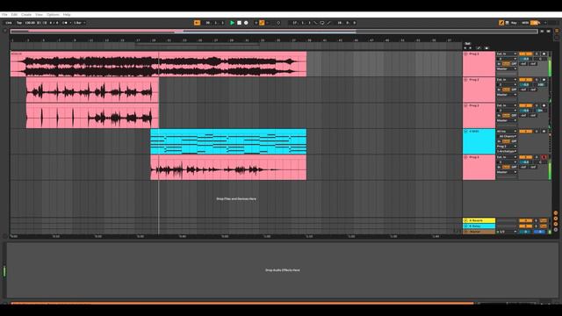Set the second track's monitor to Off
Viewport: 562px width, 316px height.
point(514,90)
